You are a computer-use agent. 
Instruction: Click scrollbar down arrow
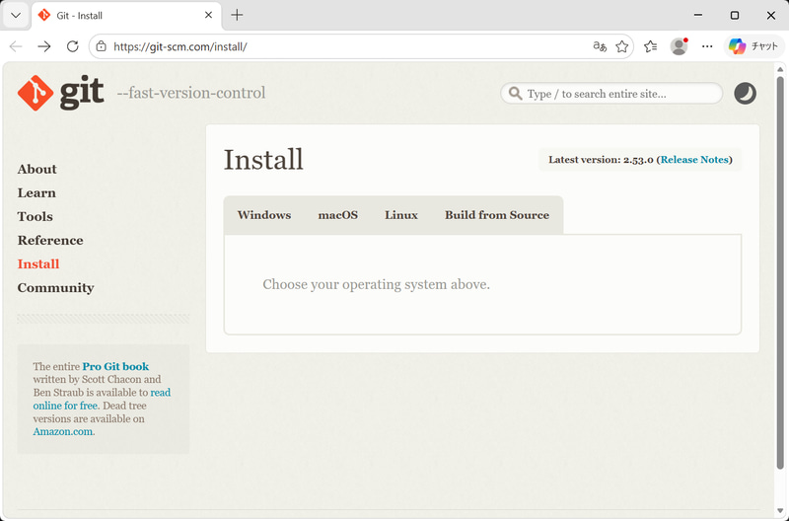[780, 512]
